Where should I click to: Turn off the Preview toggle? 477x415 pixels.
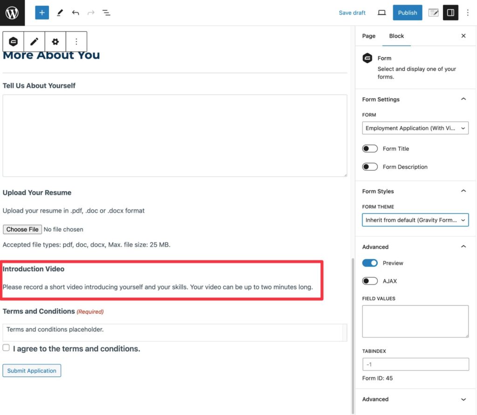tap(370, 263)
